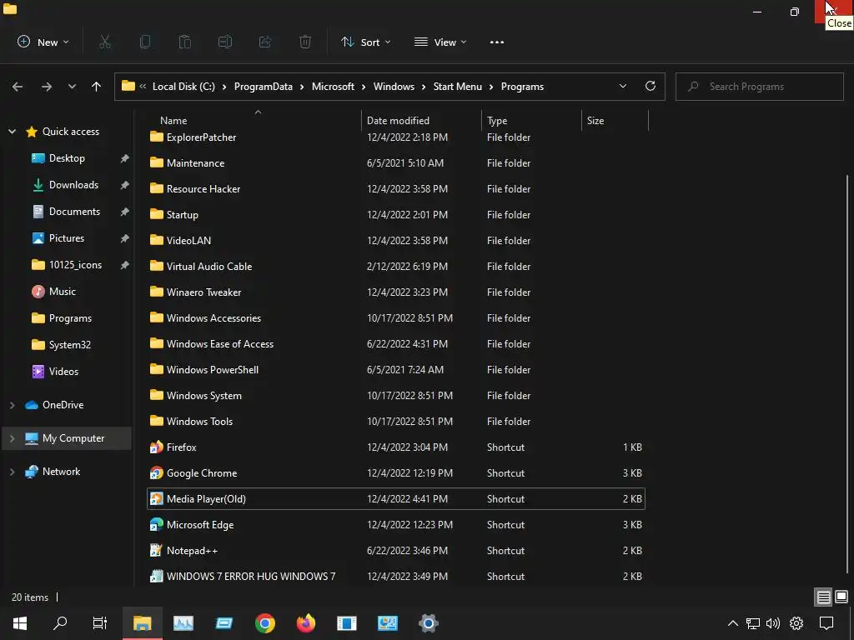
Task: Switch to large thumbnails view icon
Action: pos(841,597)
